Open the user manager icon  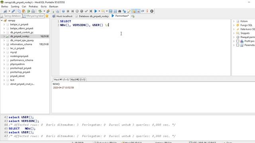point(48,11)
